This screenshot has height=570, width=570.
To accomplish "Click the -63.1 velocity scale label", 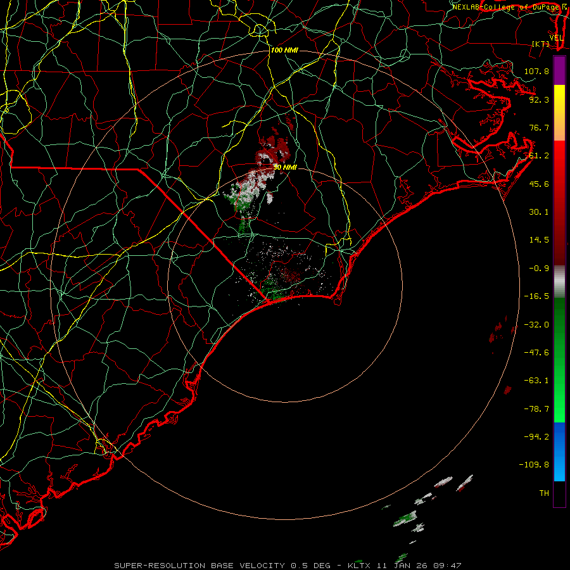I will 536,381.
